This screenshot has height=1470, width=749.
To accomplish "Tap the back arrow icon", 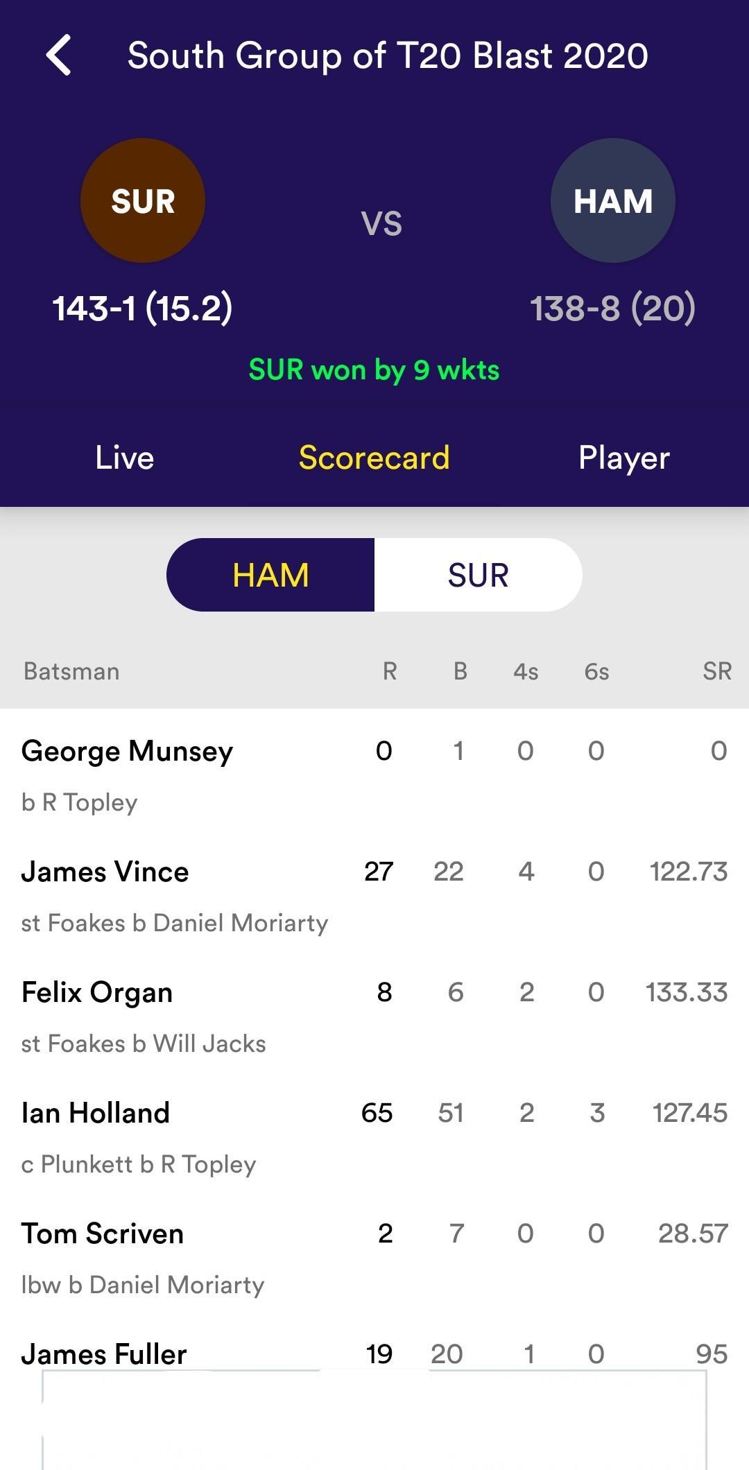I will point(59,55).
